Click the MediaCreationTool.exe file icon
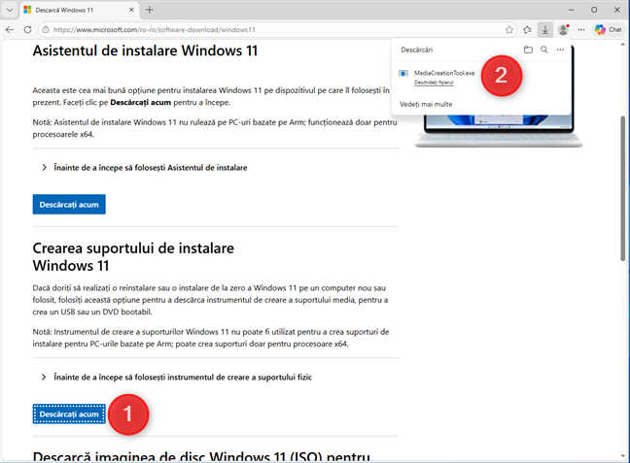This screenshot has height=463, width=630. tap(403, 73)
